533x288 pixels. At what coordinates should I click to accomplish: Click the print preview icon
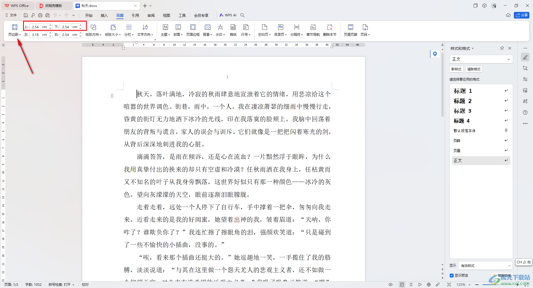point(47,15)
